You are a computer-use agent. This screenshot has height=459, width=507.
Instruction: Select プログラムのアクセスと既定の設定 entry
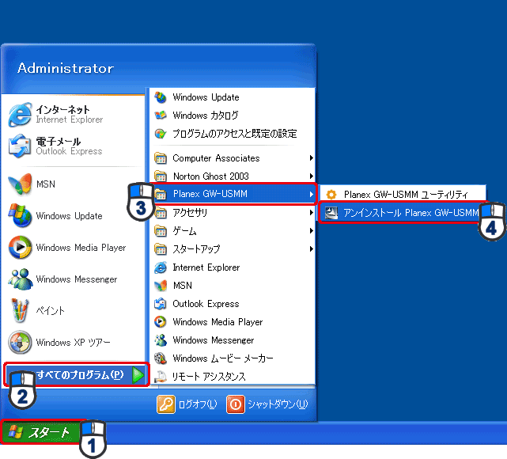(x=233, y=134)
